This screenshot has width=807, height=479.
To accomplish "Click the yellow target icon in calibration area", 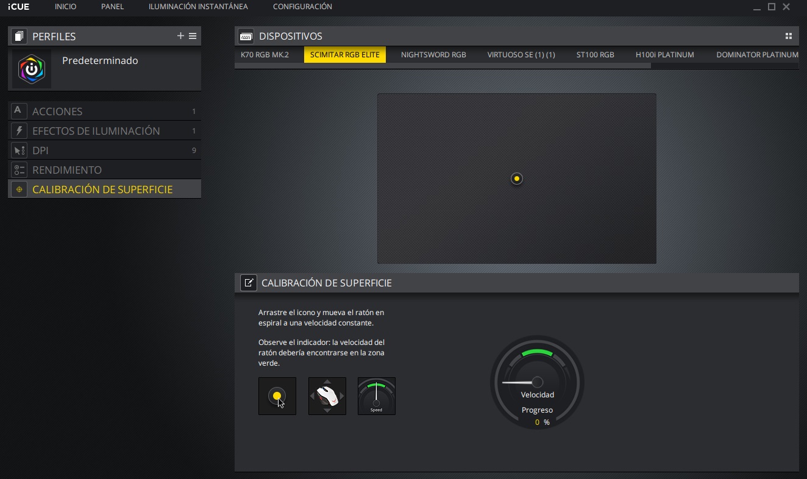I will click(517, 179).
